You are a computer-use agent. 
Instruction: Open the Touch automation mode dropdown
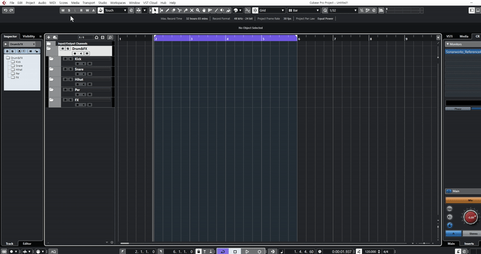(x=116, y=10)
